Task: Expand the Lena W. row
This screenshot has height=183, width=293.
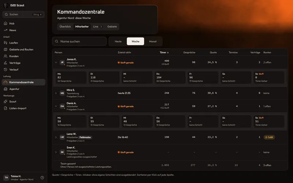Action: coord(56,137)
